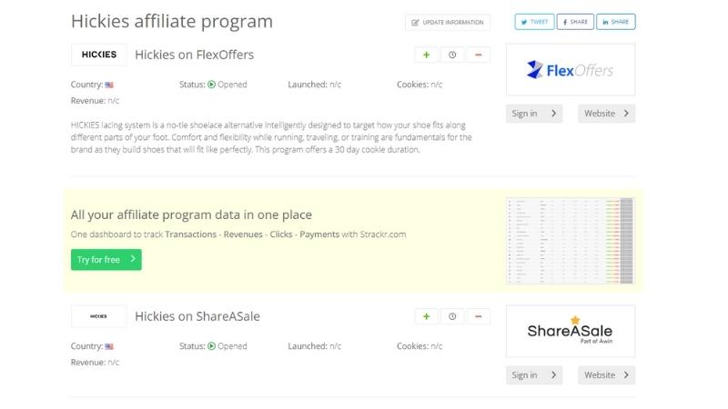Click Sign in under FlexOffers logo
Image resolution: width=728 pixels, height=409 pixels.
[534, 113]
